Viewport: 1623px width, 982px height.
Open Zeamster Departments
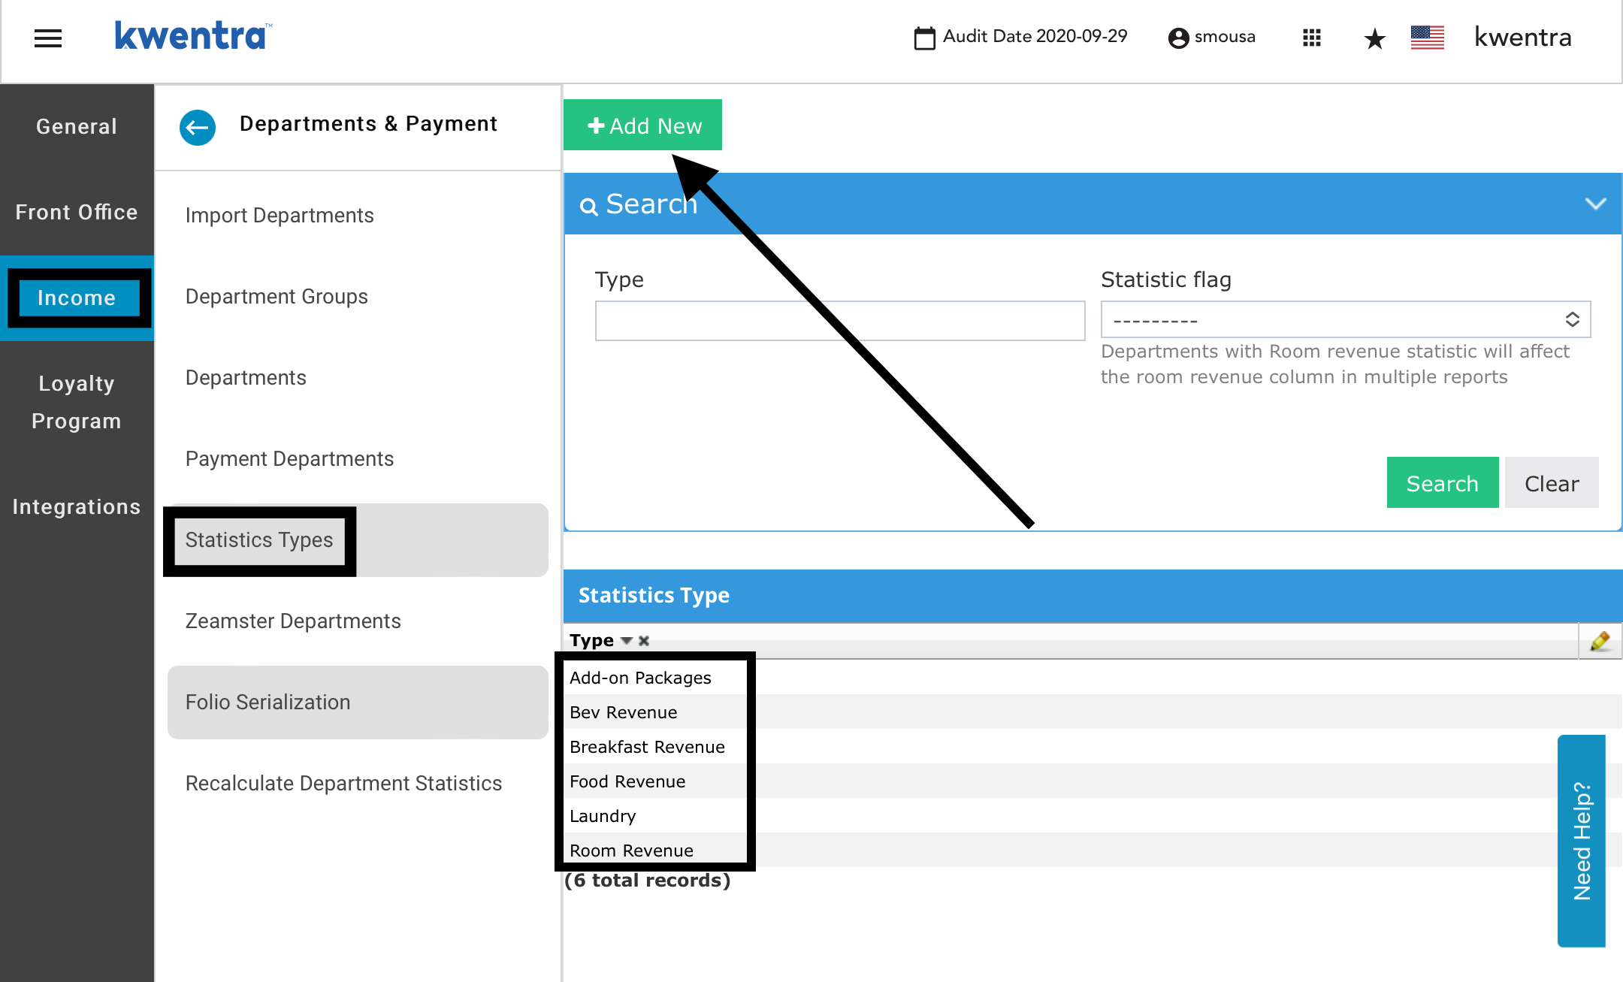click(358, 621)
